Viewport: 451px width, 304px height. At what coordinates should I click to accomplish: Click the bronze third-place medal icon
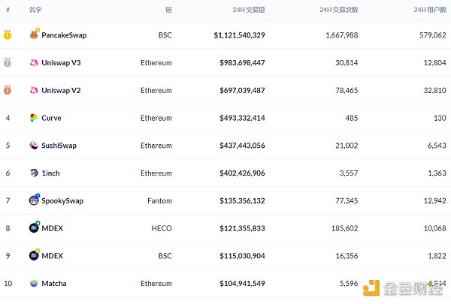(x=8, y=91)
